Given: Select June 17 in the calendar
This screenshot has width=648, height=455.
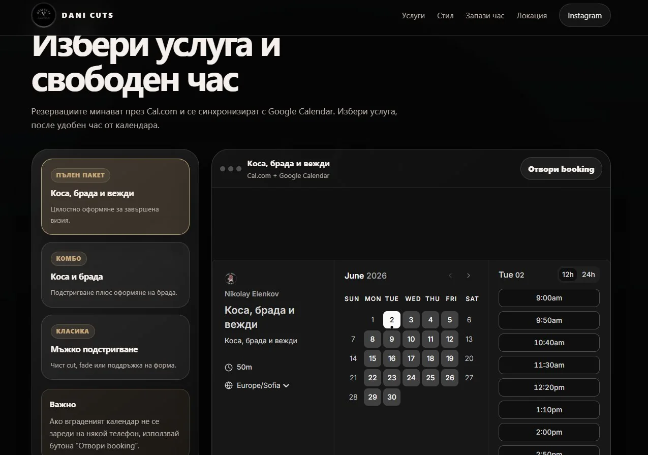Looking at the screenshot, I should point(411,358).
